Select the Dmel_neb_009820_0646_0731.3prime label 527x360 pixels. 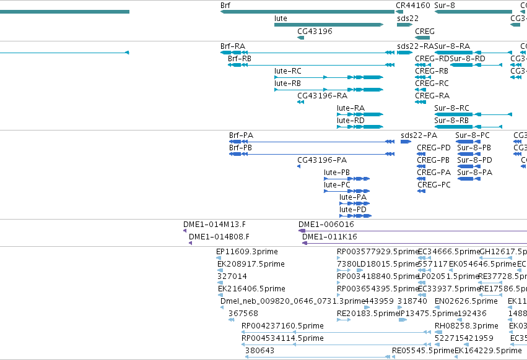tap(292, 301)
